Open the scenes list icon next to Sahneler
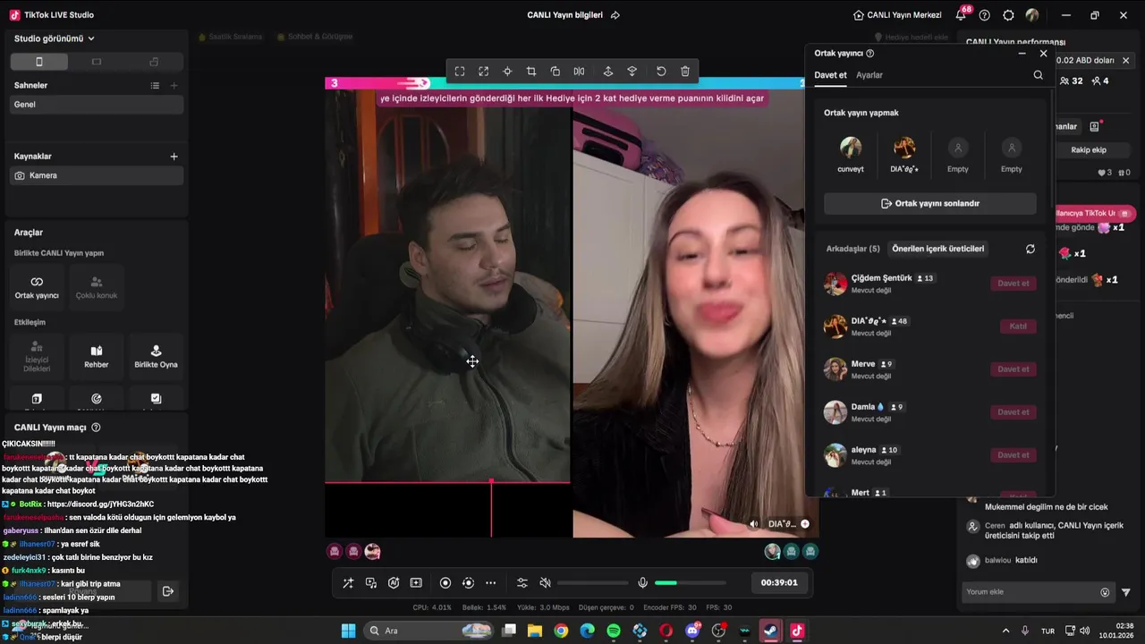The width and height of the screenshot is (1145, 644). 155,85
